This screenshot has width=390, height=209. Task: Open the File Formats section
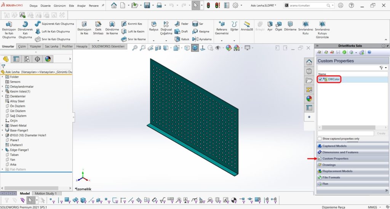coord(352,177)
